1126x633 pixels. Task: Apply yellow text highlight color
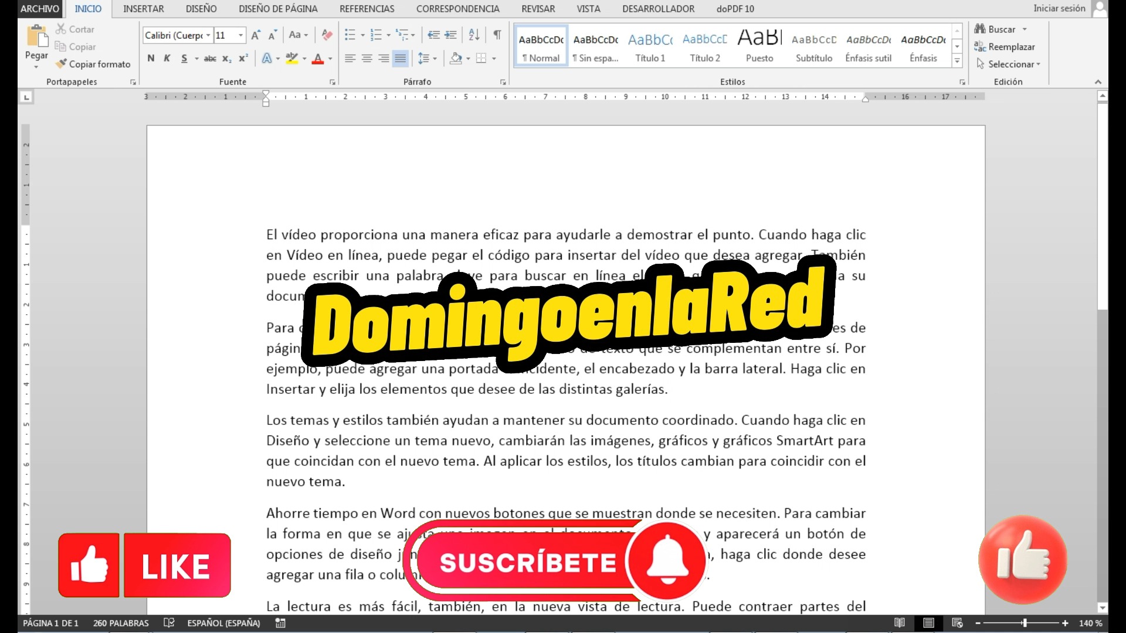click(291, 58)
